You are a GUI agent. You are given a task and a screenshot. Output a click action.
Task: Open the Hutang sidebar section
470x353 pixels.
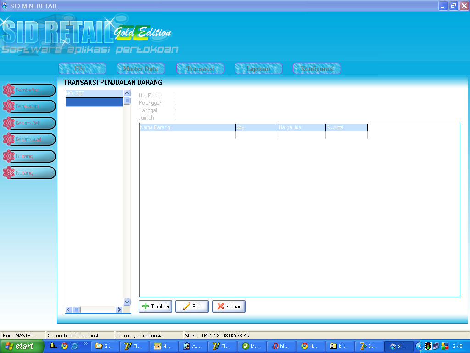29,156
